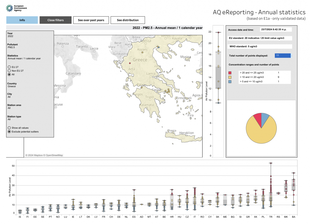Switch to the See distribution view
Viewport: 310px width, 224px height.
pos(127,20)
